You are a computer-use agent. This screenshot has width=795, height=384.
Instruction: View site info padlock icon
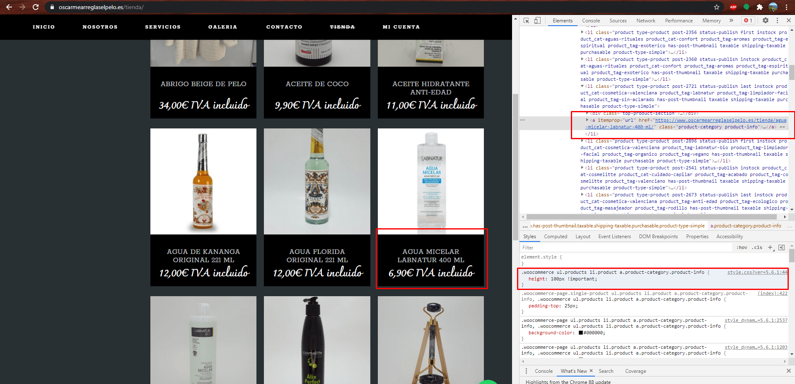click(52, 7)
